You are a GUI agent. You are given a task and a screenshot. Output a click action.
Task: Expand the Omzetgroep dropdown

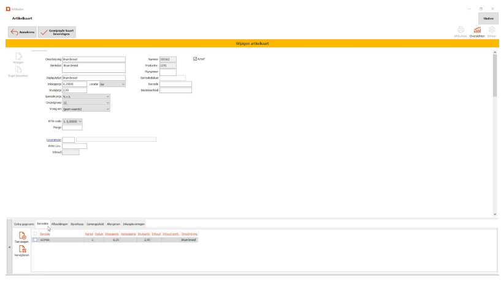(107, 102)
